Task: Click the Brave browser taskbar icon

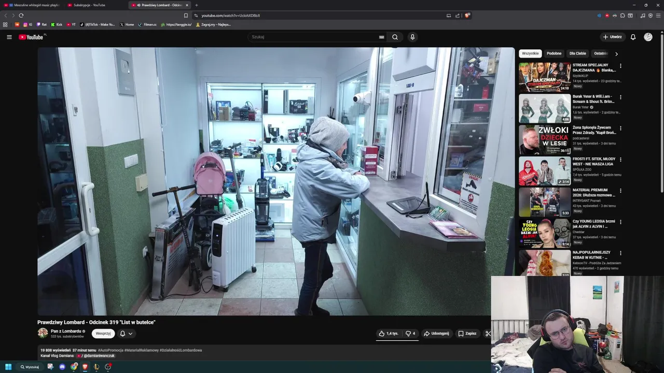Action: pyautogui.click(x=85, y=367)
